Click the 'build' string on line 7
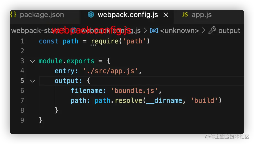254x144 pixels. [204, 101]
